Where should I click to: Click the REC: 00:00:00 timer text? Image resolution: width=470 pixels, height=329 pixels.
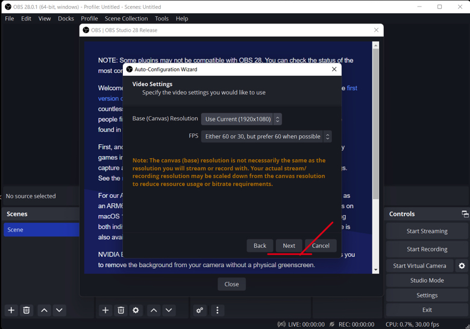[356, 324]
